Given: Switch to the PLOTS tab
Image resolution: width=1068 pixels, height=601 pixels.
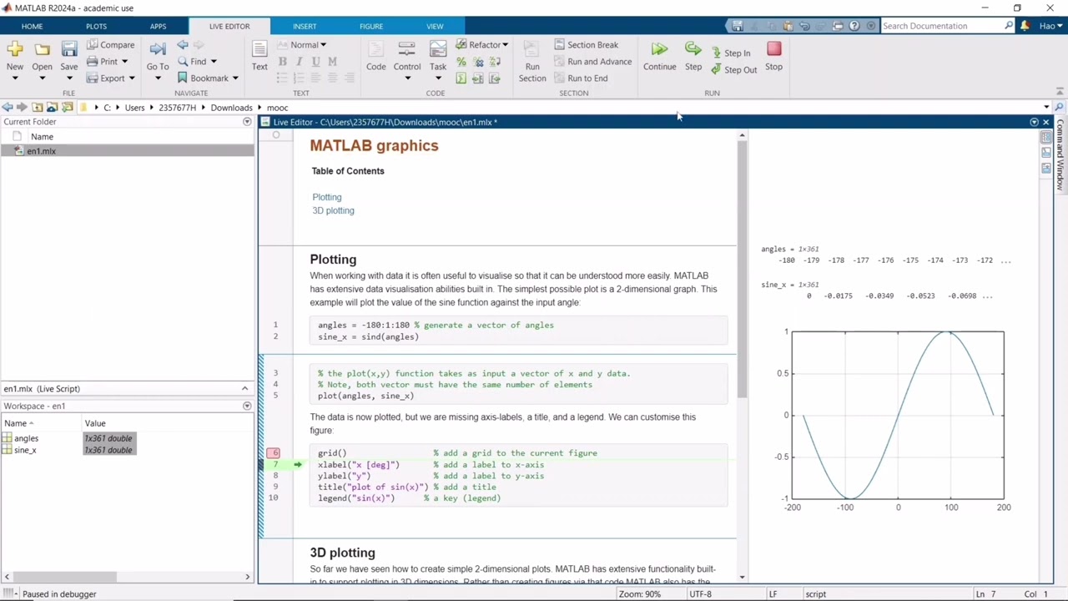Looking at the screenshot, I should (96, 26).
